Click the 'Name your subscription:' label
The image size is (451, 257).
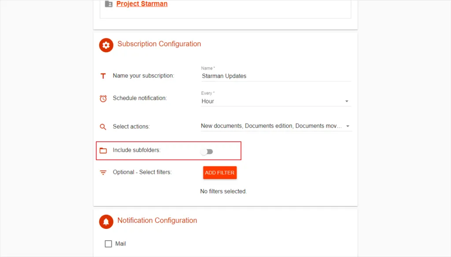coord(144,76)
